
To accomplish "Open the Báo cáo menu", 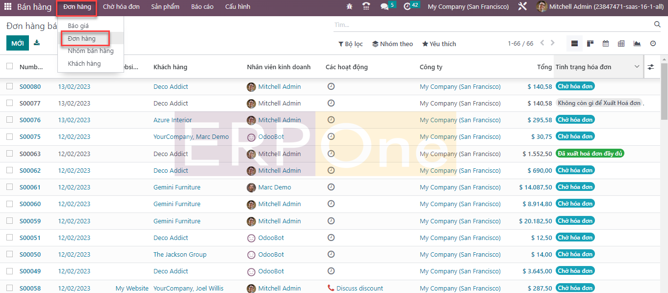I will pos(202,7).
